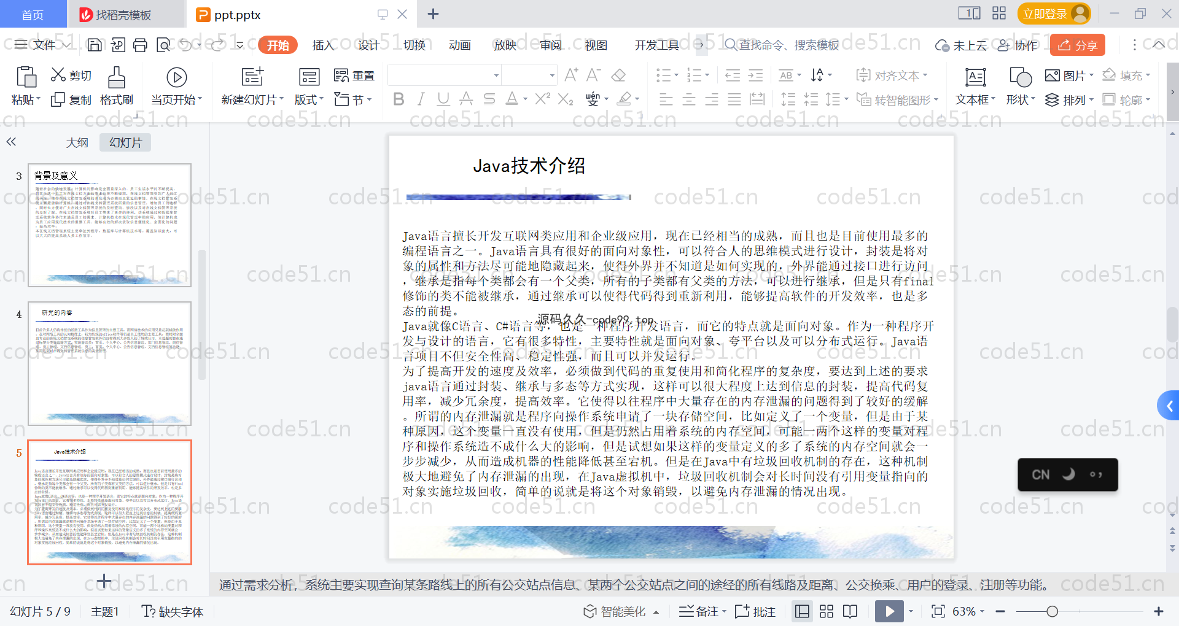Open bullet list dropdown arrow
The image size is (1179, 626).
pyautogui.click(x=676, y=75)
